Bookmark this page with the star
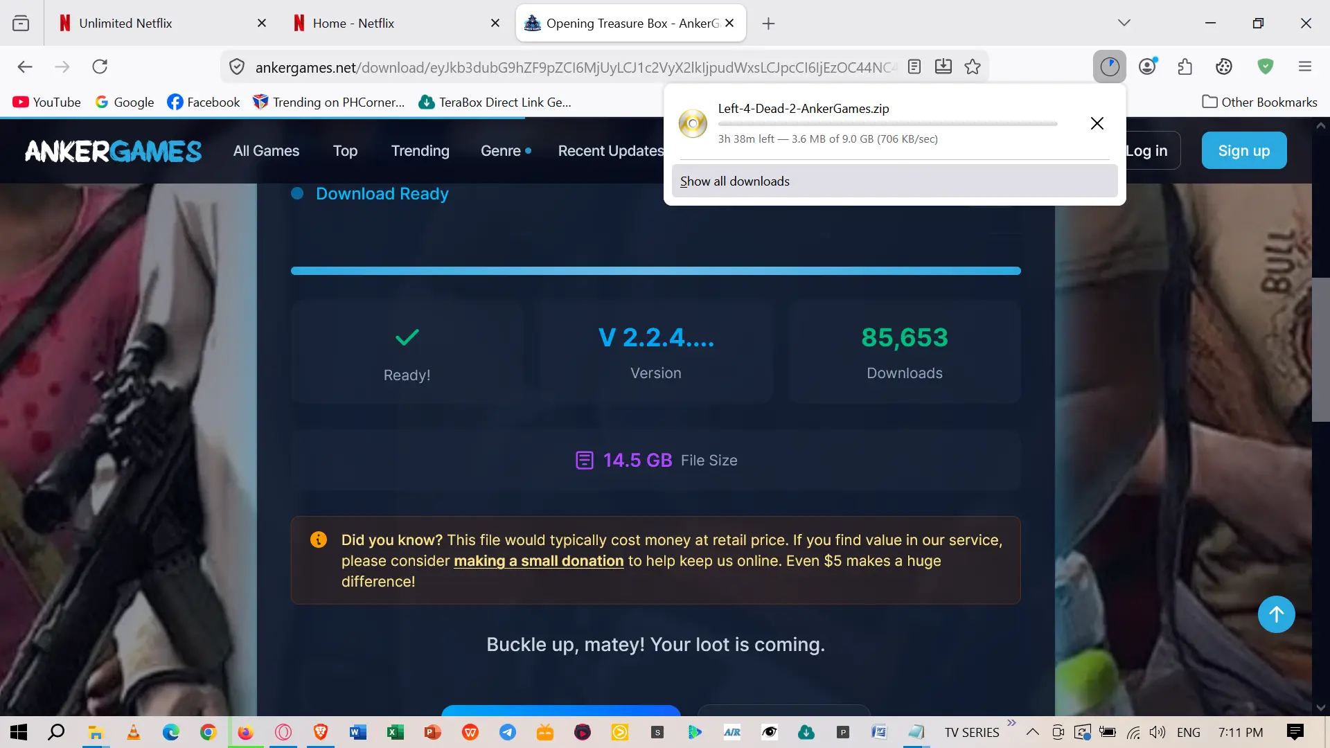1330x748 pixels. pos(973,66)
